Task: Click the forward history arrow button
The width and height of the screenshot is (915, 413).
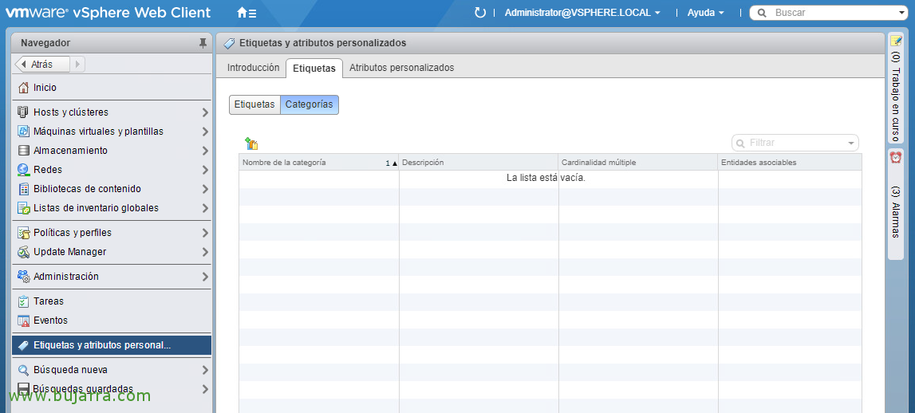Action: [x=77, y=64]
